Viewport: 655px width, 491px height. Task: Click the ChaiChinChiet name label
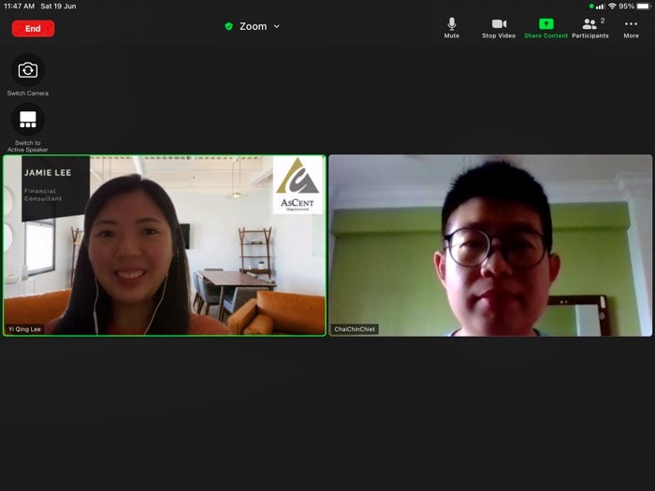click(x=356, y=329)
